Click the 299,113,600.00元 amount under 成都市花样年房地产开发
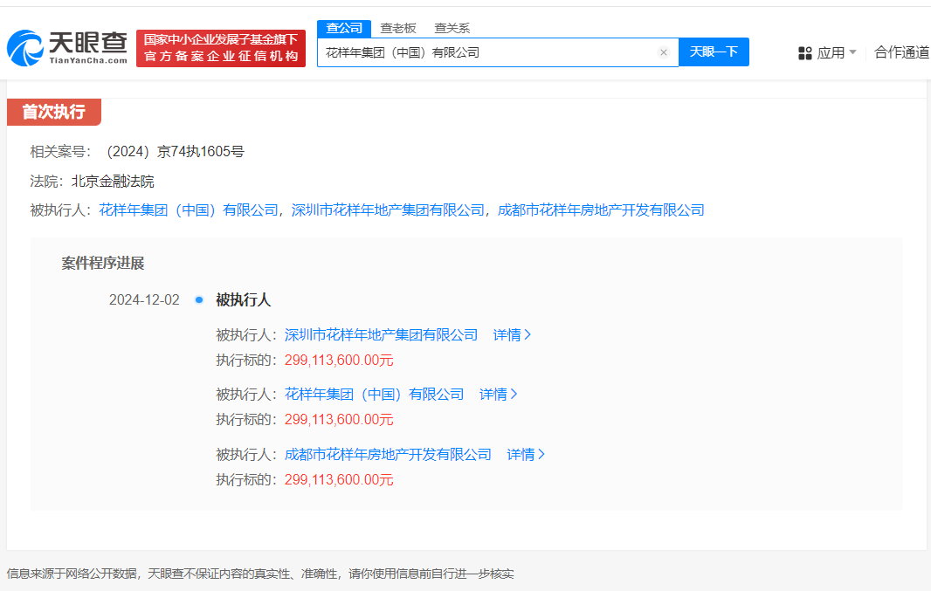 [339, 479]
